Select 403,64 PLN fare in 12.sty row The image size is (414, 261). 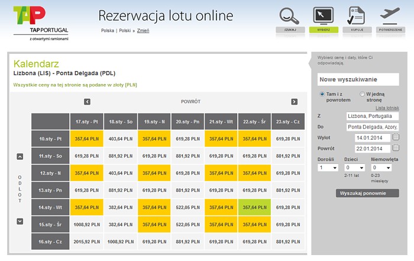click(121, 173)
